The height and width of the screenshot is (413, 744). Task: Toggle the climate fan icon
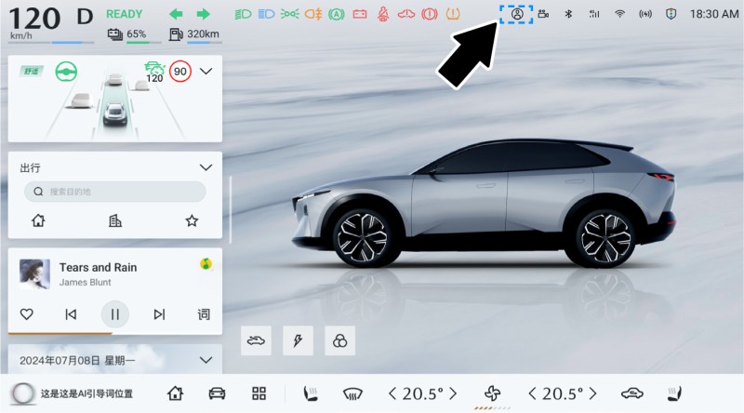click(x=493, y=393)
